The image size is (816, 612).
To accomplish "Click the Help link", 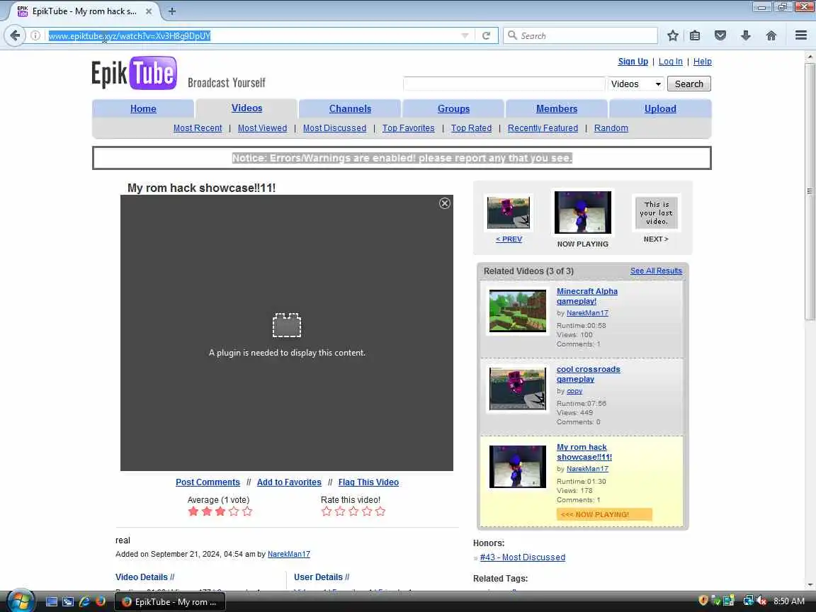I will tap(702, 62).
